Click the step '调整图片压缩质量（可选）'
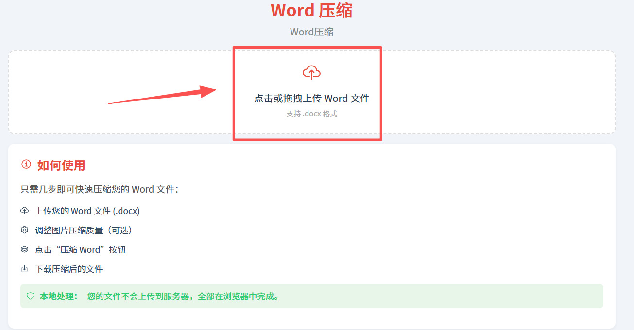 pos(84,231)
